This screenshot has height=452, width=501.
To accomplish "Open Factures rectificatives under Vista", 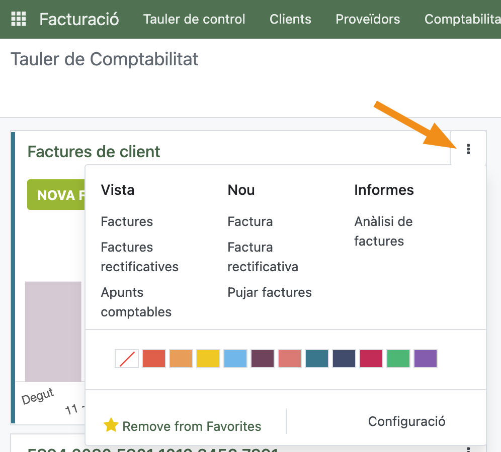I will [139, 257].
